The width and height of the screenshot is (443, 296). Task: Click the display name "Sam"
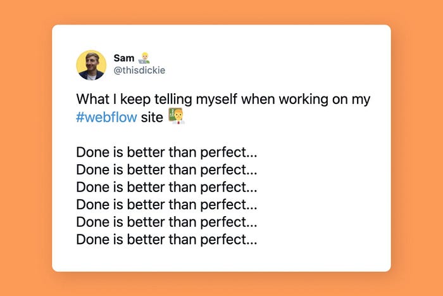coord(124,58)
